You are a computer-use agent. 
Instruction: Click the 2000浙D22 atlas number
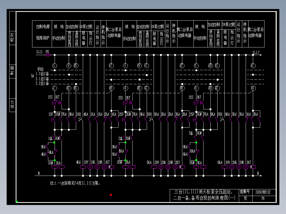pos(263,192)
